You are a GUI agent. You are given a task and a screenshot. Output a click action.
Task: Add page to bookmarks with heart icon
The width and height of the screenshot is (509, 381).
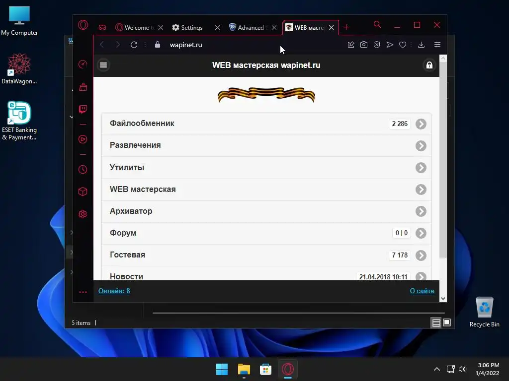pyautogui.click(x=403, y=45)
